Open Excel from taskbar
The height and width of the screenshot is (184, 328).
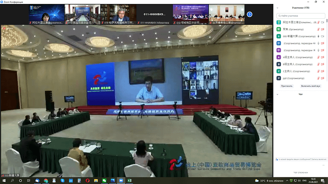[x=129, y=181]
